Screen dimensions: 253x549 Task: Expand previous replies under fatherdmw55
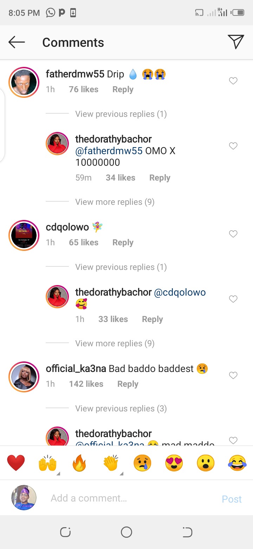coord(121,114)
